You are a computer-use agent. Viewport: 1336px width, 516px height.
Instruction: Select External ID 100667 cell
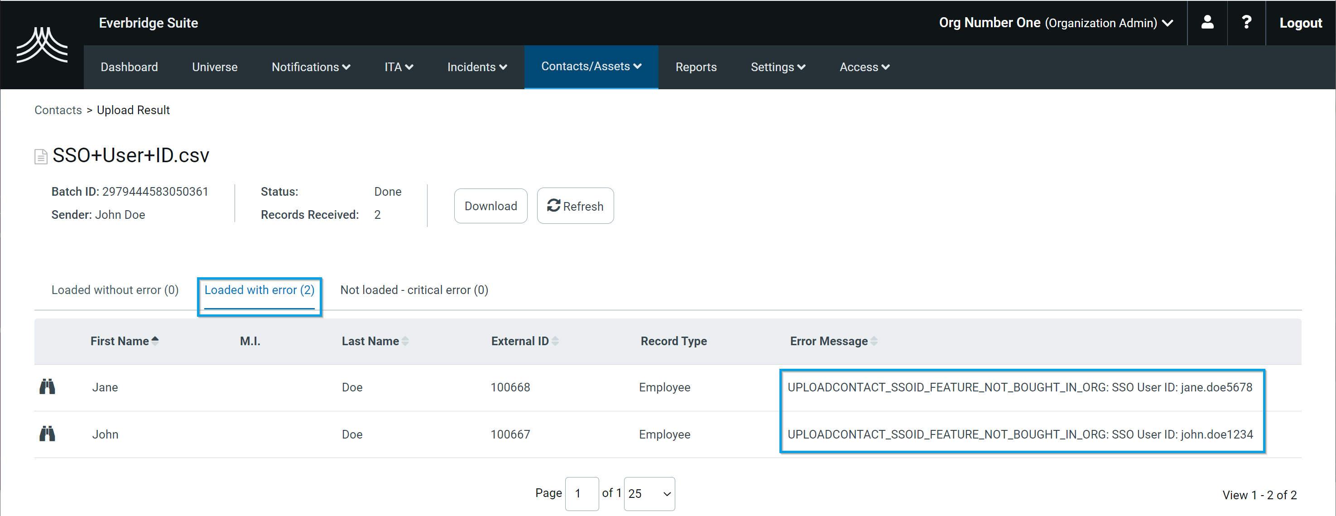510,434
